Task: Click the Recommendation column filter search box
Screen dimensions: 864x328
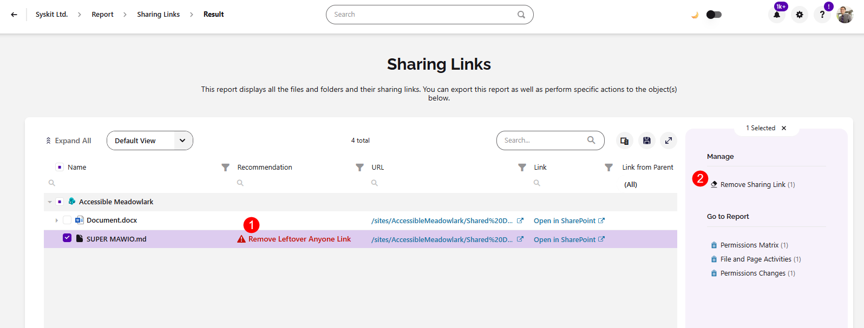Action: point(299,183)
